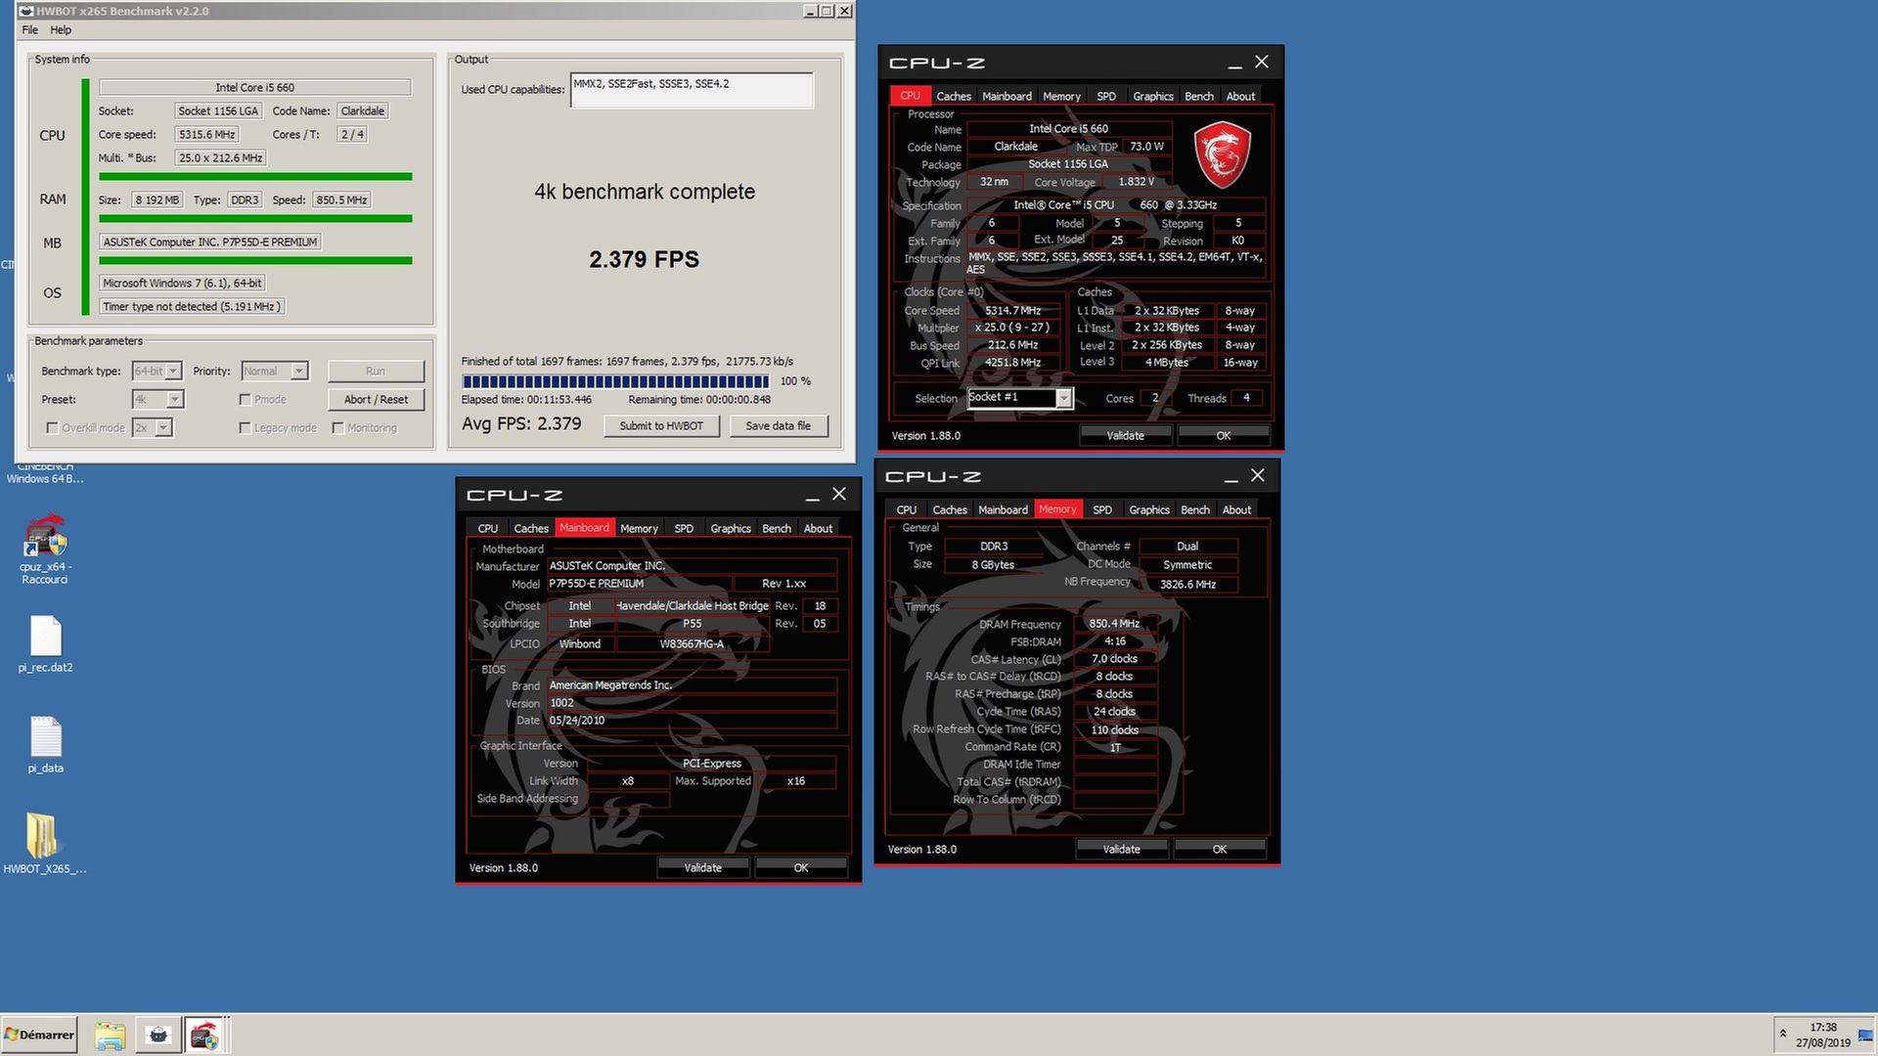Screen dimensions: 1878x1056
Task: Open About tab in Memory CPU-Z window
Action: 1236,509
